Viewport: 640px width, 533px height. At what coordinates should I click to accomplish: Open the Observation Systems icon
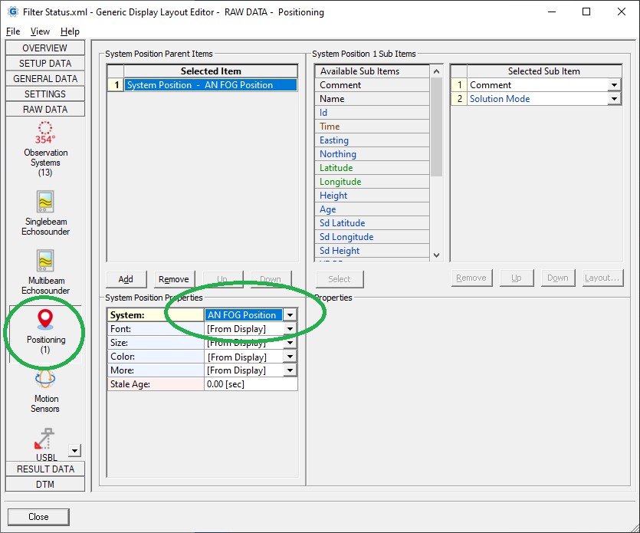point(45,133)
